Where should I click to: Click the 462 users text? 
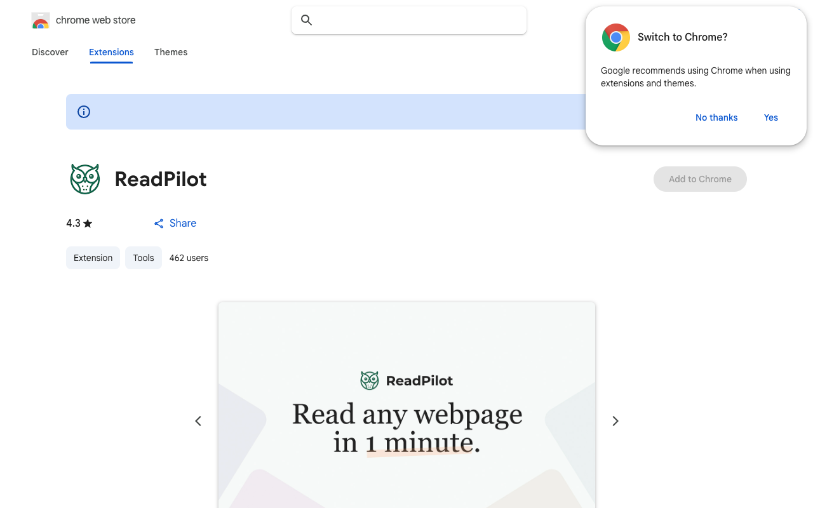click(x=189, y=258)
